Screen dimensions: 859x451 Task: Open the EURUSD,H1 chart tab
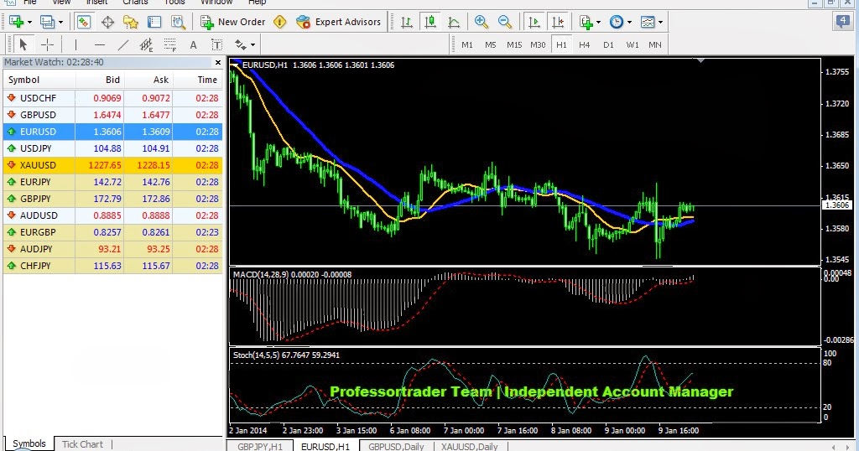click(325, 446)
